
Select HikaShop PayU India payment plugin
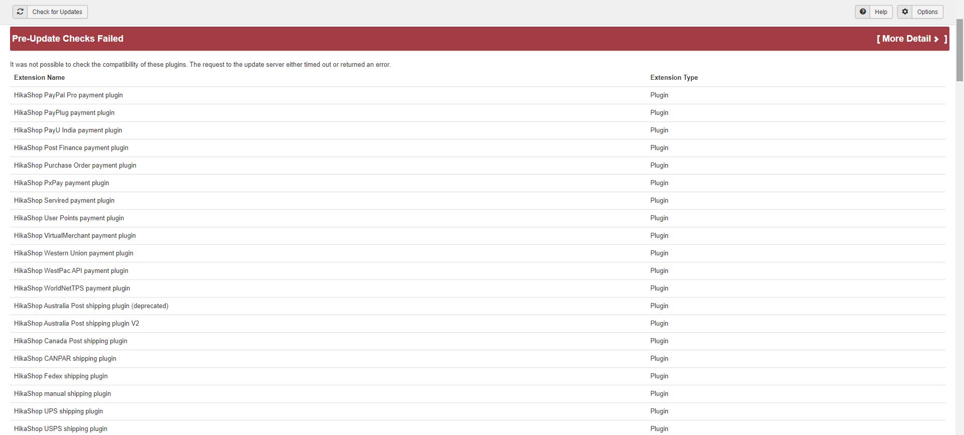coord(68,130)
